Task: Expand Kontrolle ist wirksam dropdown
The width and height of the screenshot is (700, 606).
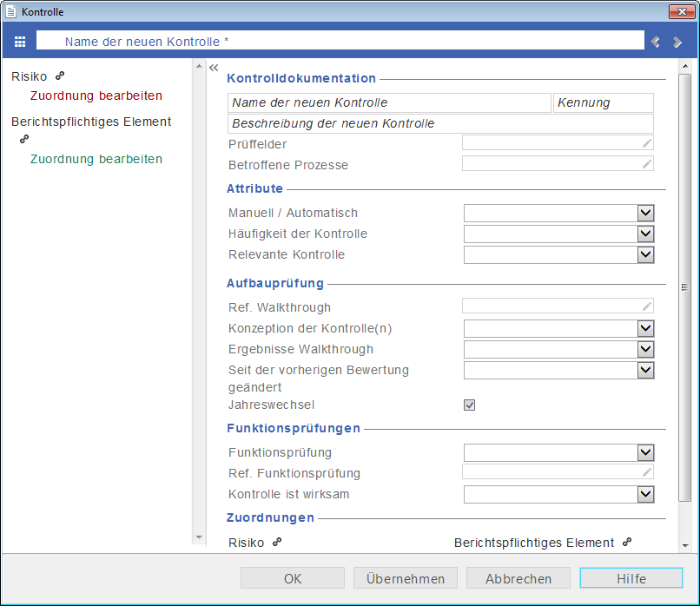Action: click(x=645, y=494)
